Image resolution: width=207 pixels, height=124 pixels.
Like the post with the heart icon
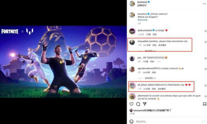click(x=131, y=104)
